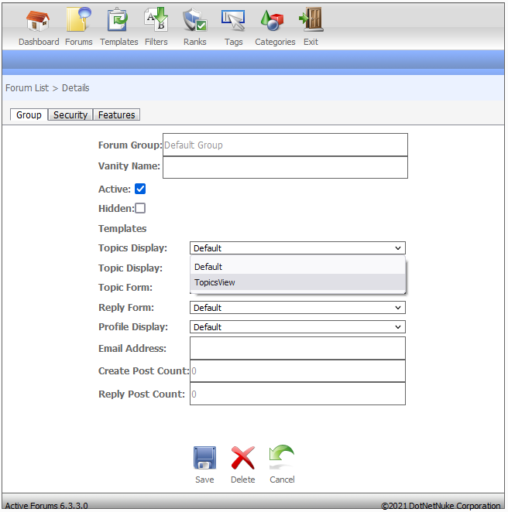Click the Ranks toolbar label

[195, 42]
